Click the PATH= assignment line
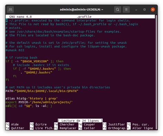This screenshot has width=163, height=136. 42,91
